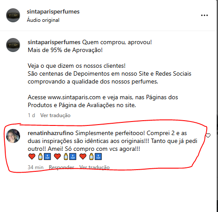Click the first perfume bottle emoji in the comment
218x212 pixels.
pos(40,156)
